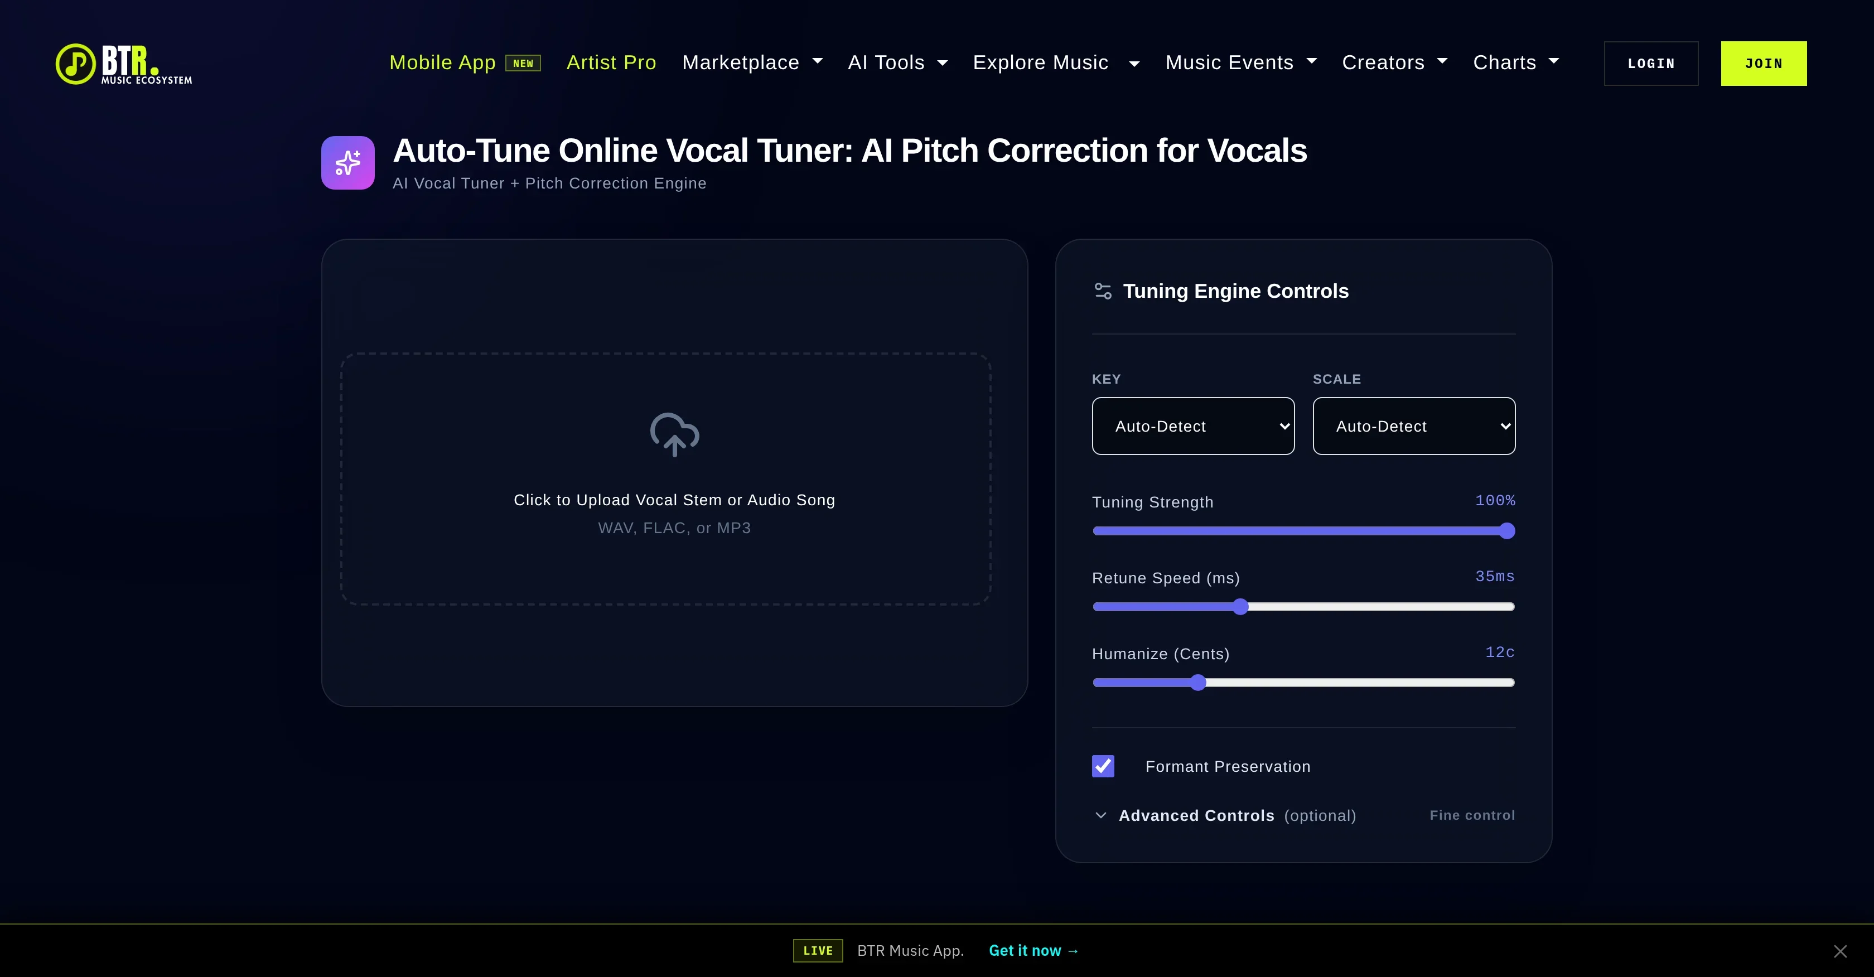The image size is (1874, 977).
Task: Click the '35ms' Retune Speed value
Action: (x=1495, y=576)
